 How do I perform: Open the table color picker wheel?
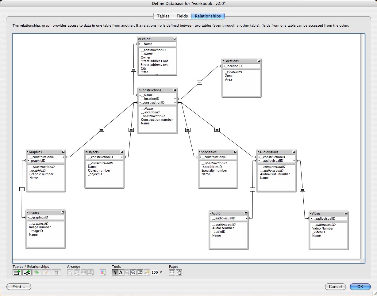(103, 272)
